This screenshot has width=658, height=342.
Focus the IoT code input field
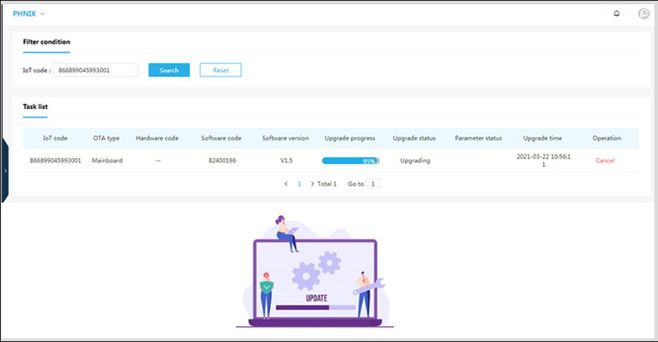tap(95, 70)
